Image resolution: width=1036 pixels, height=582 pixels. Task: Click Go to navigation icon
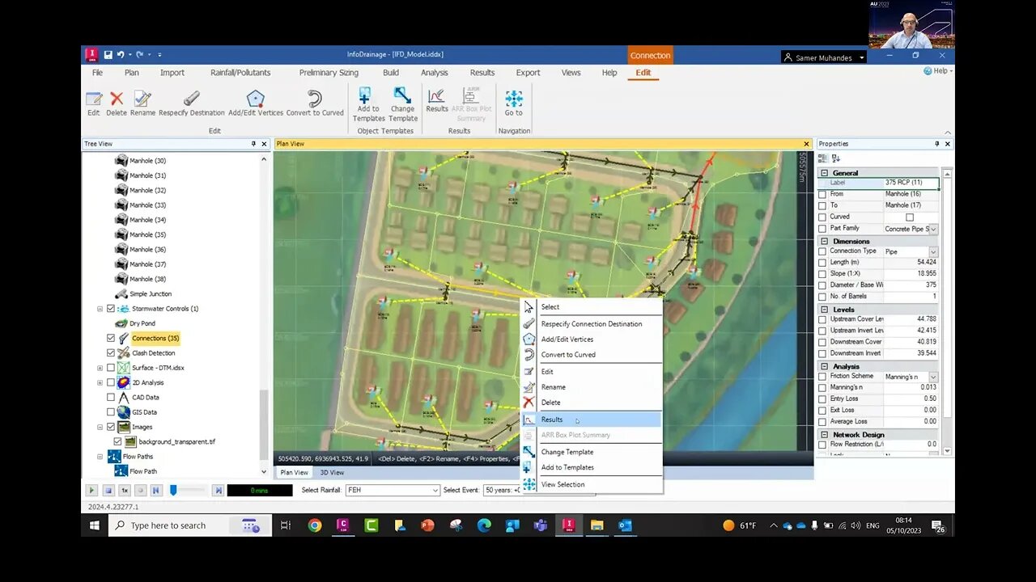click(x=514, y=99)
